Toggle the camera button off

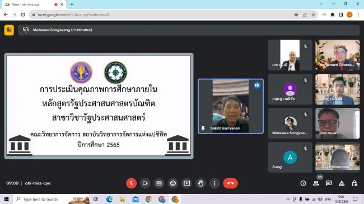click(145, 183)
